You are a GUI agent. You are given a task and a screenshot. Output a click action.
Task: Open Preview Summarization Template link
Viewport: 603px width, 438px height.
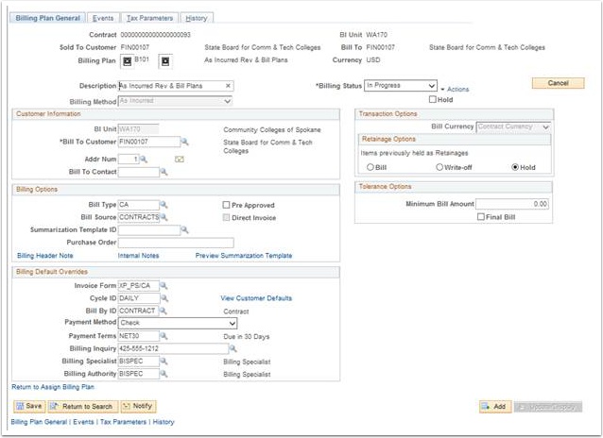pyautogui.click(x=244, y=256)
